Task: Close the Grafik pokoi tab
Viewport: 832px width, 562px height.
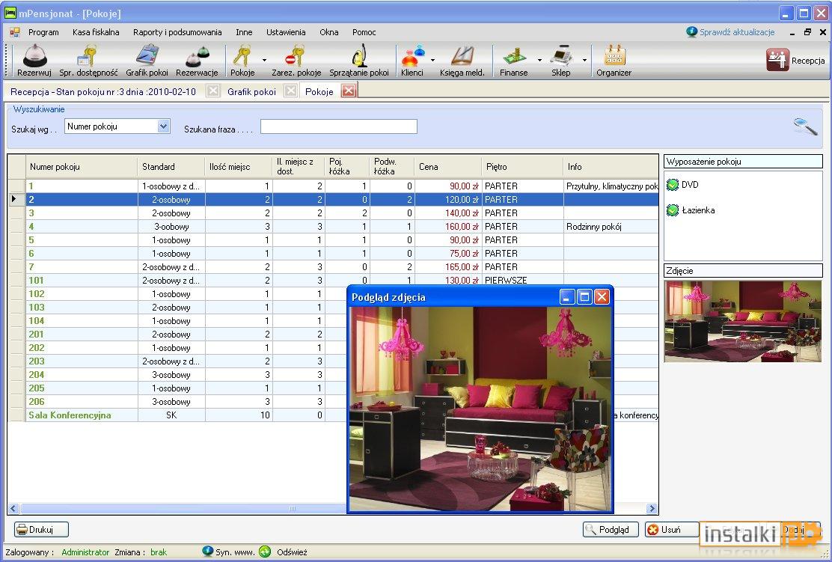Action: click(290, 91)
